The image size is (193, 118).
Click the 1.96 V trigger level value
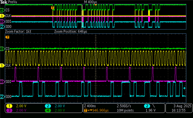150,111
